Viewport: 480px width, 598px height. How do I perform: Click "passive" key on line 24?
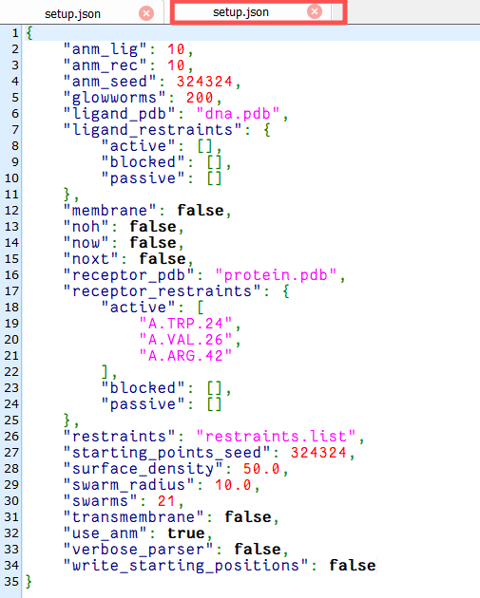tap(143, 404)
